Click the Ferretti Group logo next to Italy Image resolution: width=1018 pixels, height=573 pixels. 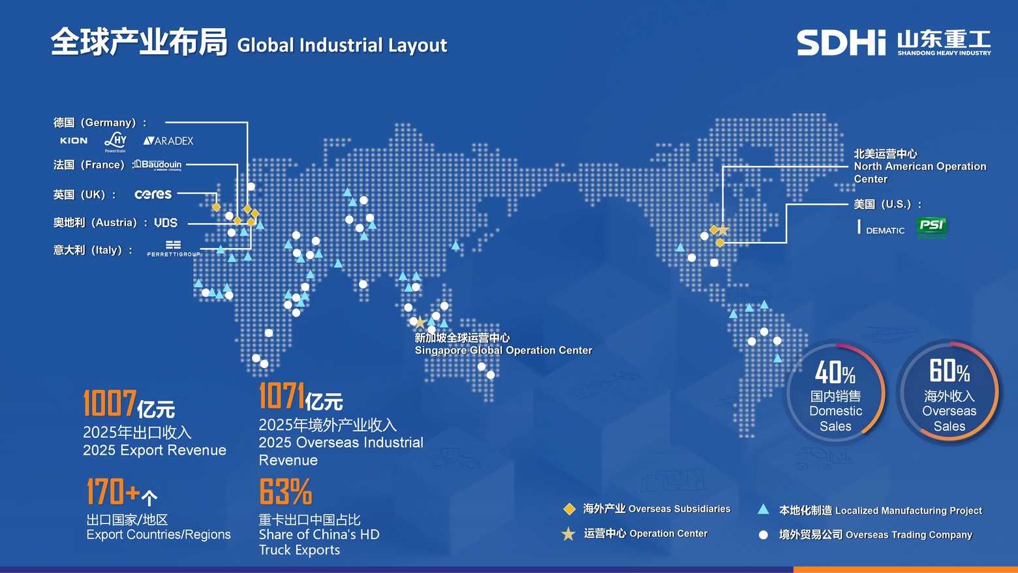(x=173, y=249)
